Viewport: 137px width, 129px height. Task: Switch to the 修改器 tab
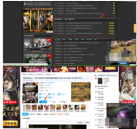point(70,40)
